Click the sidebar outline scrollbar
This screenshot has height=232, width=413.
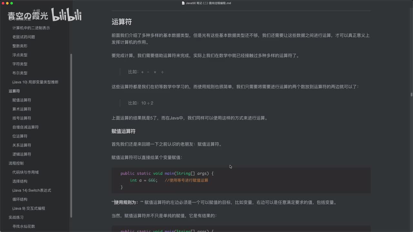(71, 135)
